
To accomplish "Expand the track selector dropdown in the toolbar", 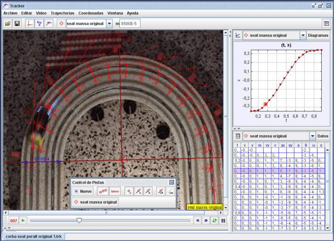I will 109,24.
